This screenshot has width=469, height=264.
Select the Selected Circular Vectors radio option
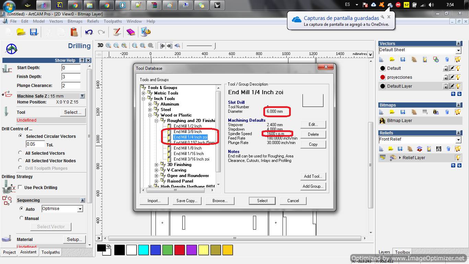tap(21, 136)
